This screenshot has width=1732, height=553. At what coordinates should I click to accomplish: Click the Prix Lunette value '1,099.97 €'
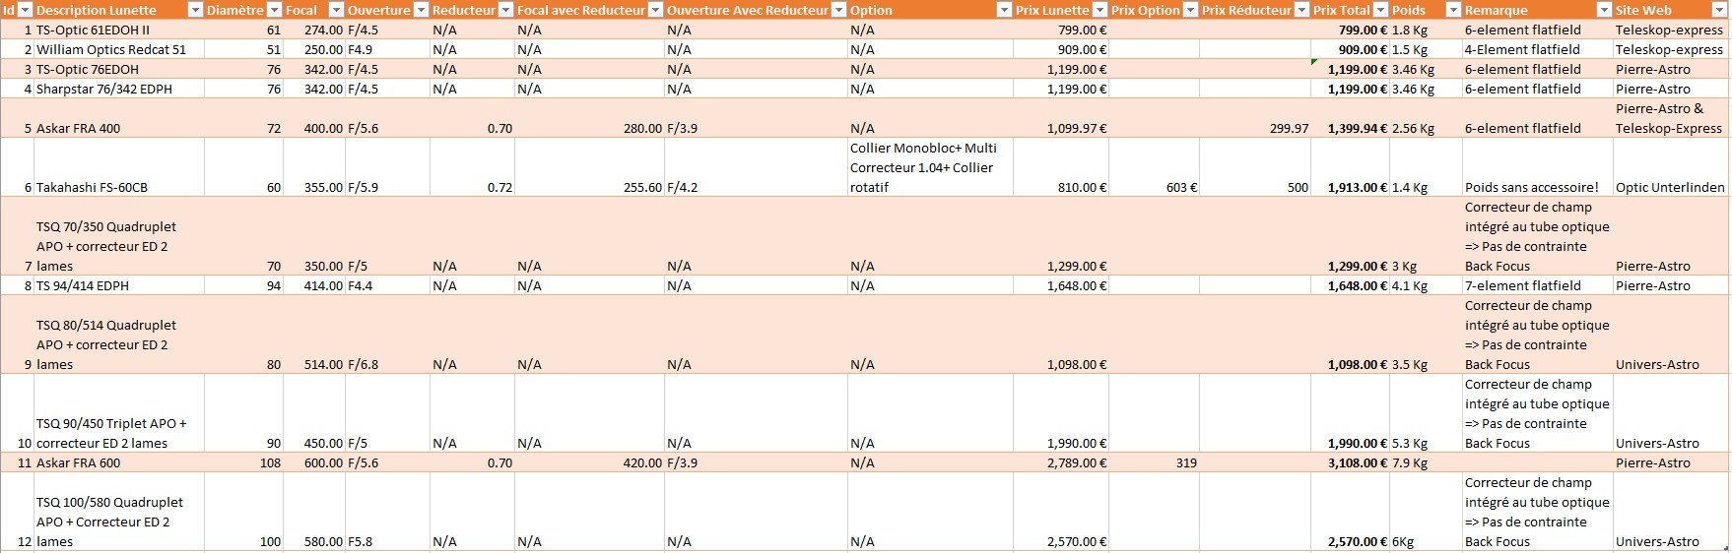point(1077,128)
